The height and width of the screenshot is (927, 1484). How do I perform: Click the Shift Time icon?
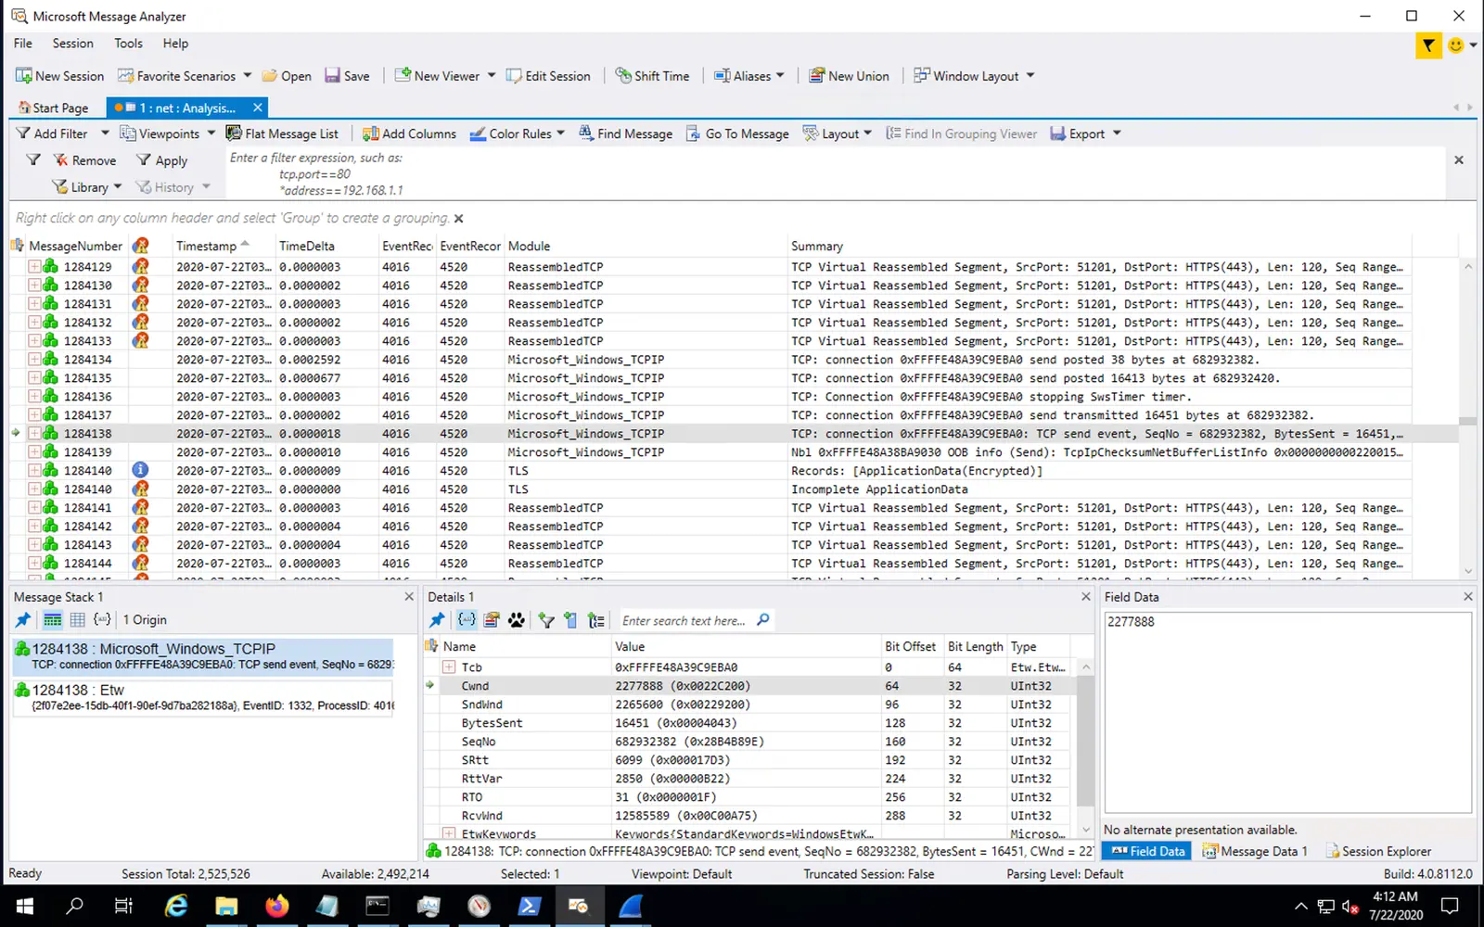click(623, 76)
